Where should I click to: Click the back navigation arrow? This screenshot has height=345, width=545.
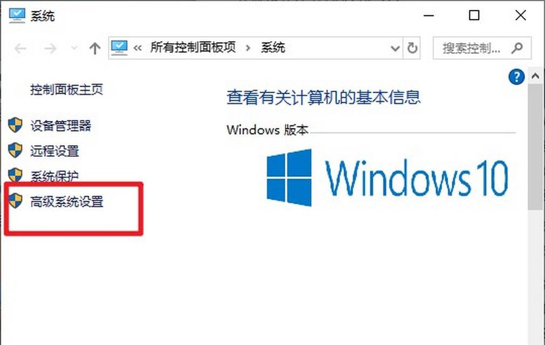(x=21, y=48)
